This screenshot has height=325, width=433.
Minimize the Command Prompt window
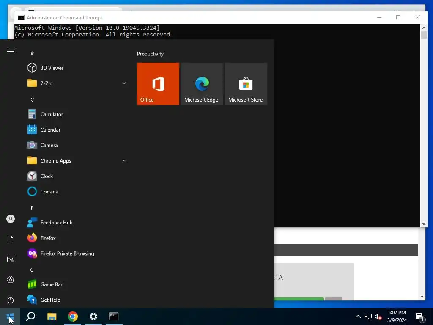click(x=379, y=17)
